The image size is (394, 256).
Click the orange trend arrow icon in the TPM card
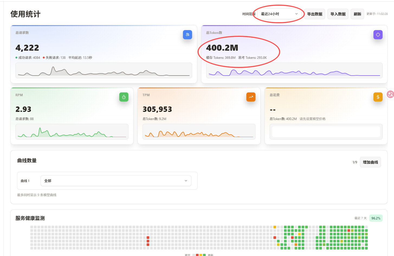click(x=251, y=97)
